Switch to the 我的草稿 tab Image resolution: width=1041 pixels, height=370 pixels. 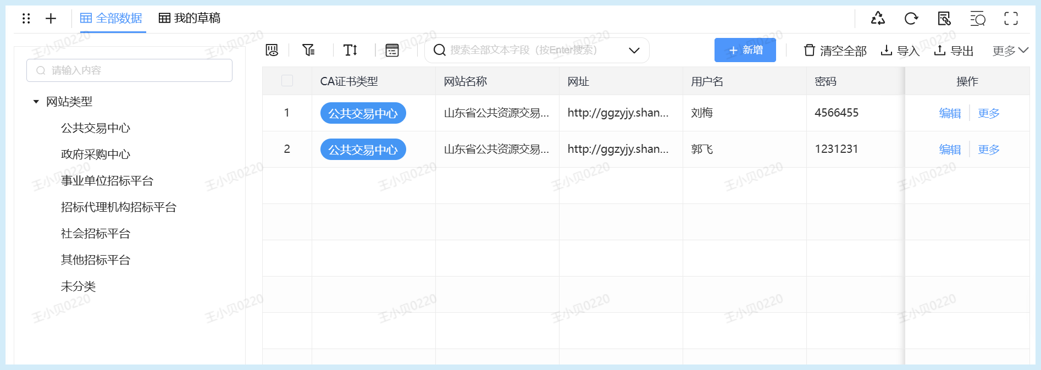click(x=190, y=18)
